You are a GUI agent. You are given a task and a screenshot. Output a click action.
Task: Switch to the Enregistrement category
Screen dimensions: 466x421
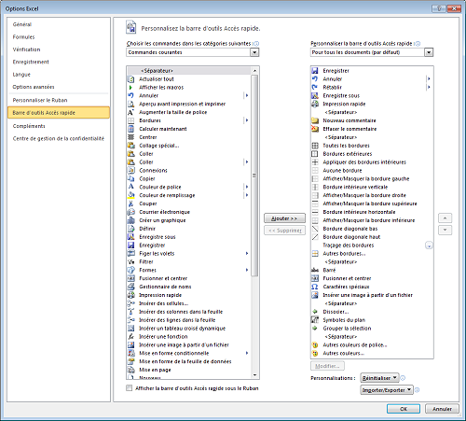coord(31,62)
